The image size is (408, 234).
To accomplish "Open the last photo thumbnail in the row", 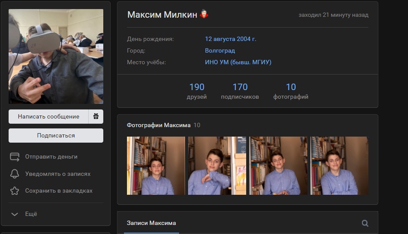I will pyautogui.click(x=339, y=166).
